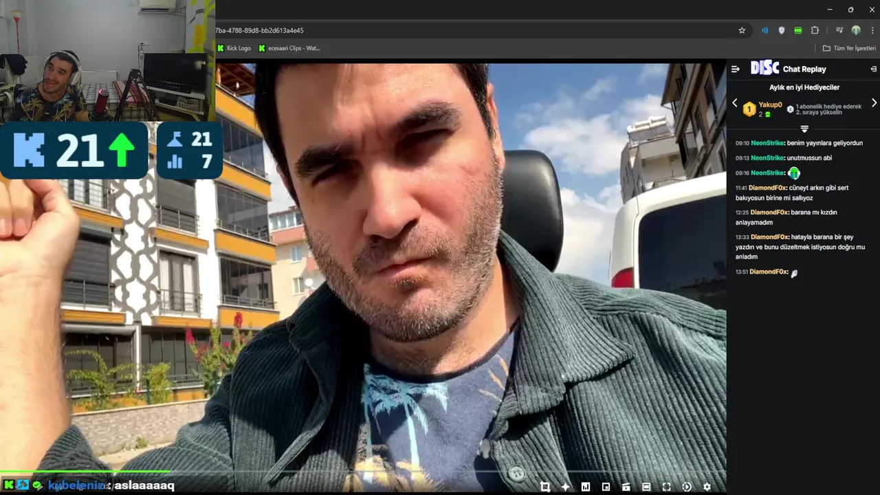Click NeonStrike in the 09:13 message
This screenshot has width=880, height=495.
767,158
